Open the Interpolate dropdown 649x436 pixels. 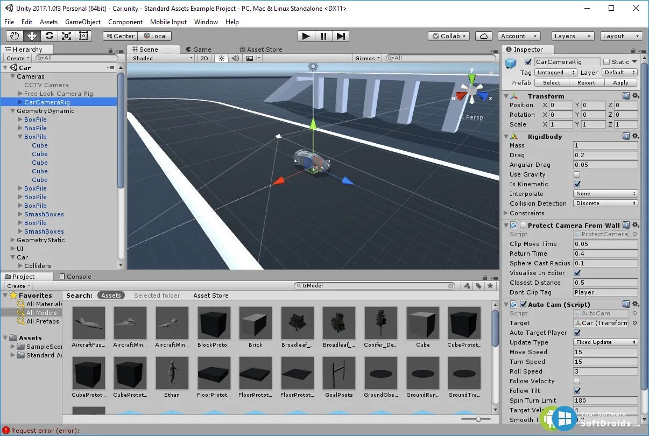(605, 194)
